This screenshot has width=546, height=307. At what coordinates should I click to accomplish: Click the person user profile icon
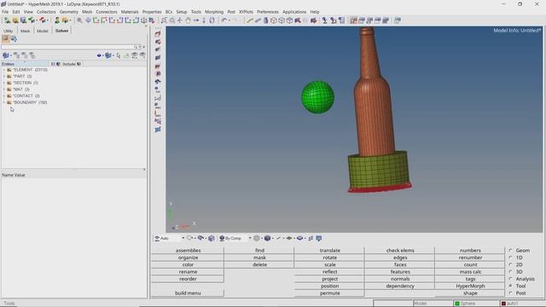click(x=57, y=20)
